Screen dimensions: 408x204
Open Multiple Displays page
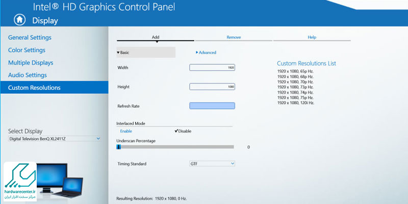[x=31, y=63]
